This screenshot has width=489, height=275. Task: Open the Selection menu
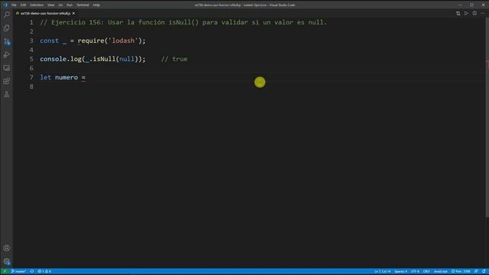click(x=37, y=5)
